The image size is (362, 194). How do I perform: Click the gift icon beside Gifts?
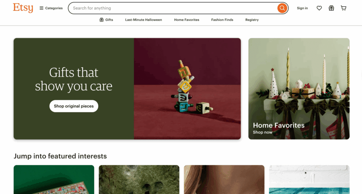pyautogui.click(x=101, y=20)
